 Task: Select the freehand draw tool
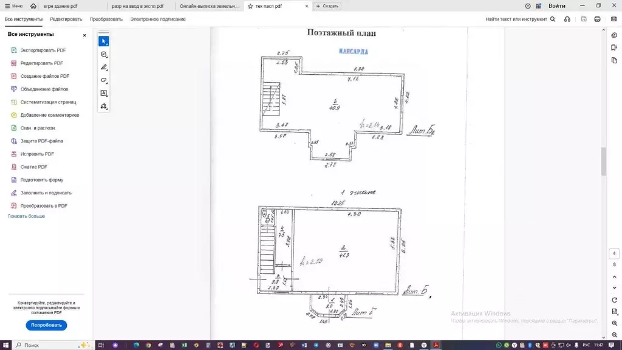tap(103, 80)
